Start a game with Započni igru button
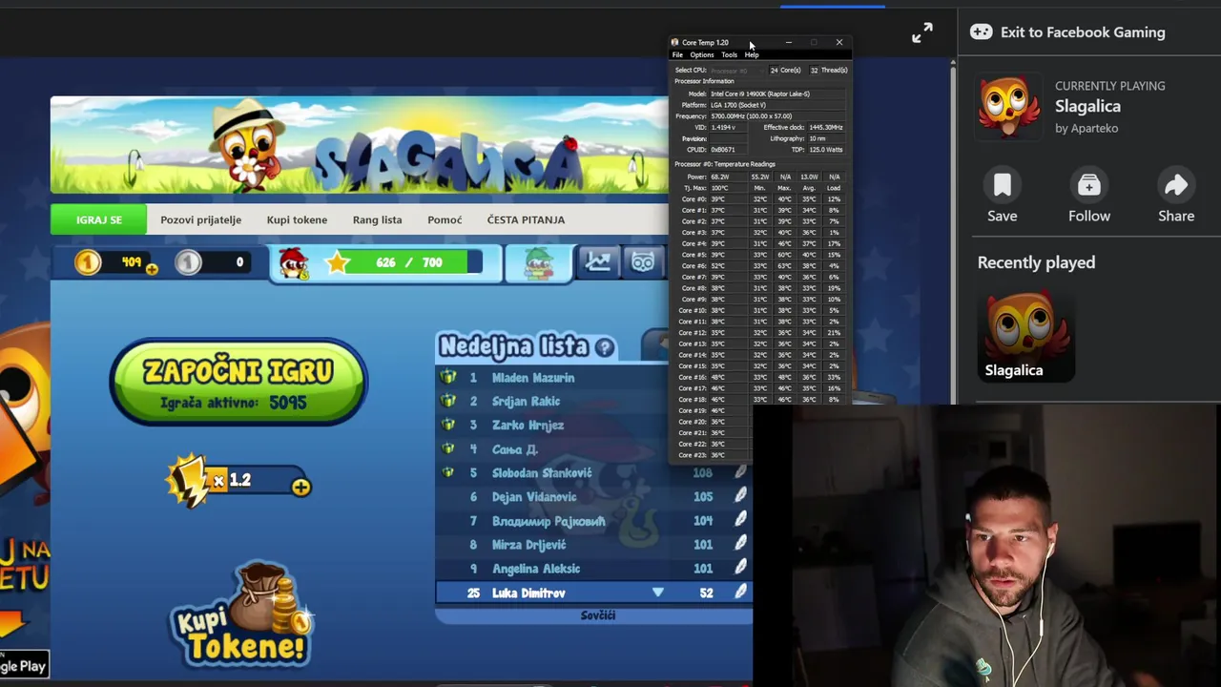The image size is (1221, 687). point(238,383)
